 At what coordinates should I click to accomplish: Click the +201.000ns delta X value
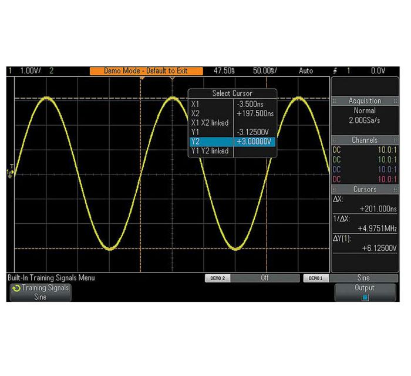pos(378,209)
